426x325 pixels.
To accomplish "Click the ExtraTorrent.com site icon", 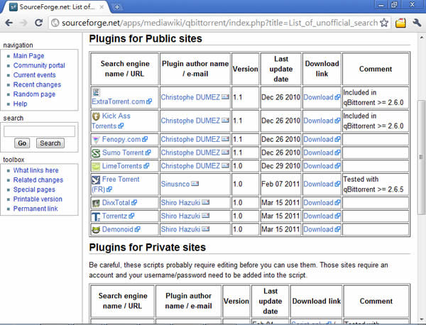I will coord(96,92).
